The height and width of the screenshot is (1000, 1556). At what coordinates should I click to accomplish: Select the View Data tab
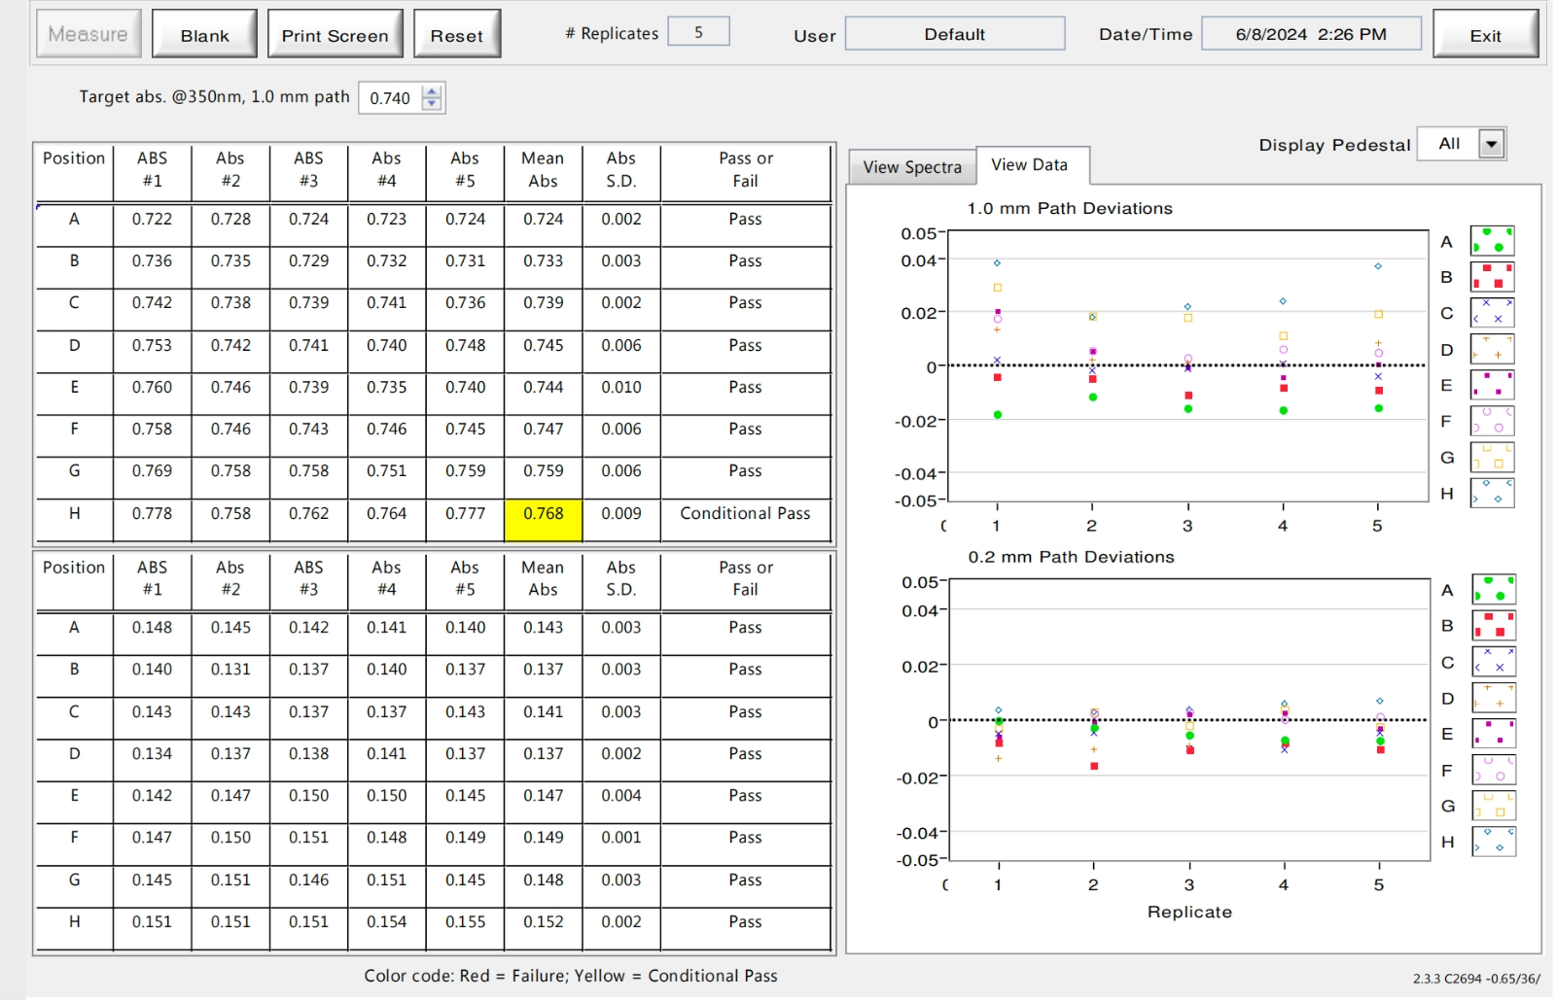click(1030, 165)
